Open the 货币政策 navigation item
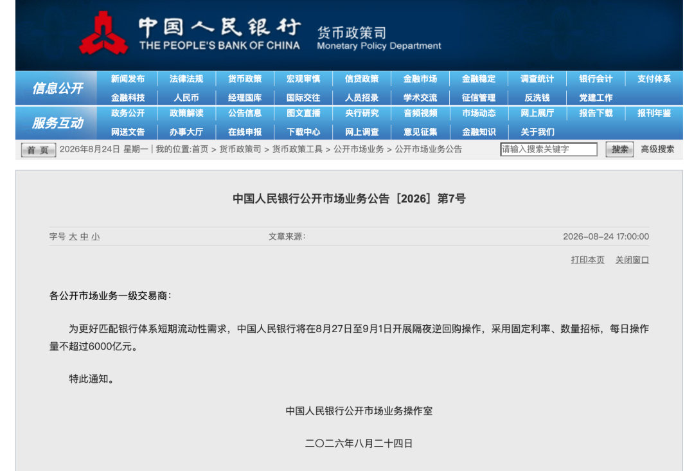 click(245, 79)
